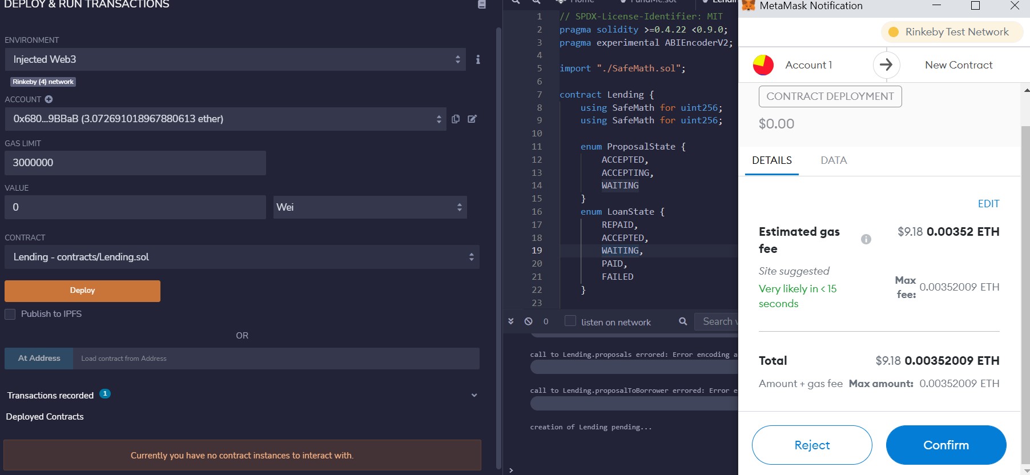Click the MetaMask fox logo
This screenshot has width=1030, height=475.
pos(748,6)
